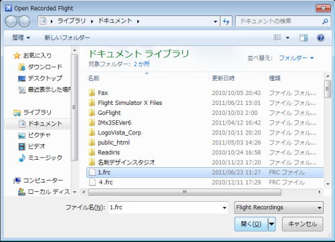The height and width of the screenshot is (242, 335).
Task: Sort by the 名前 column header
Action: tap(147, 78)
